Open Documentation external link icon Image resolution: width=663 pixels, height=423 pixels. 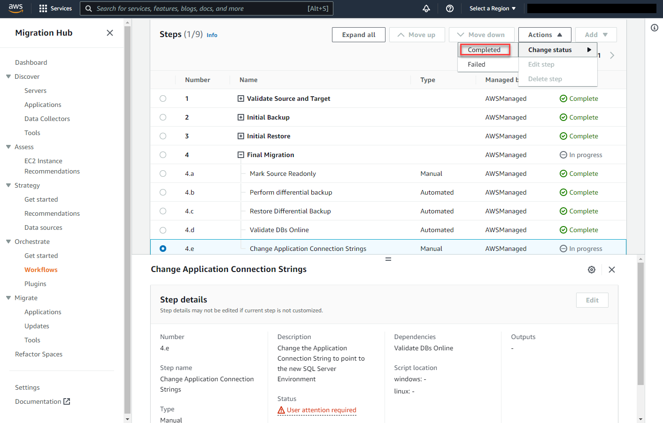point(67,401)
